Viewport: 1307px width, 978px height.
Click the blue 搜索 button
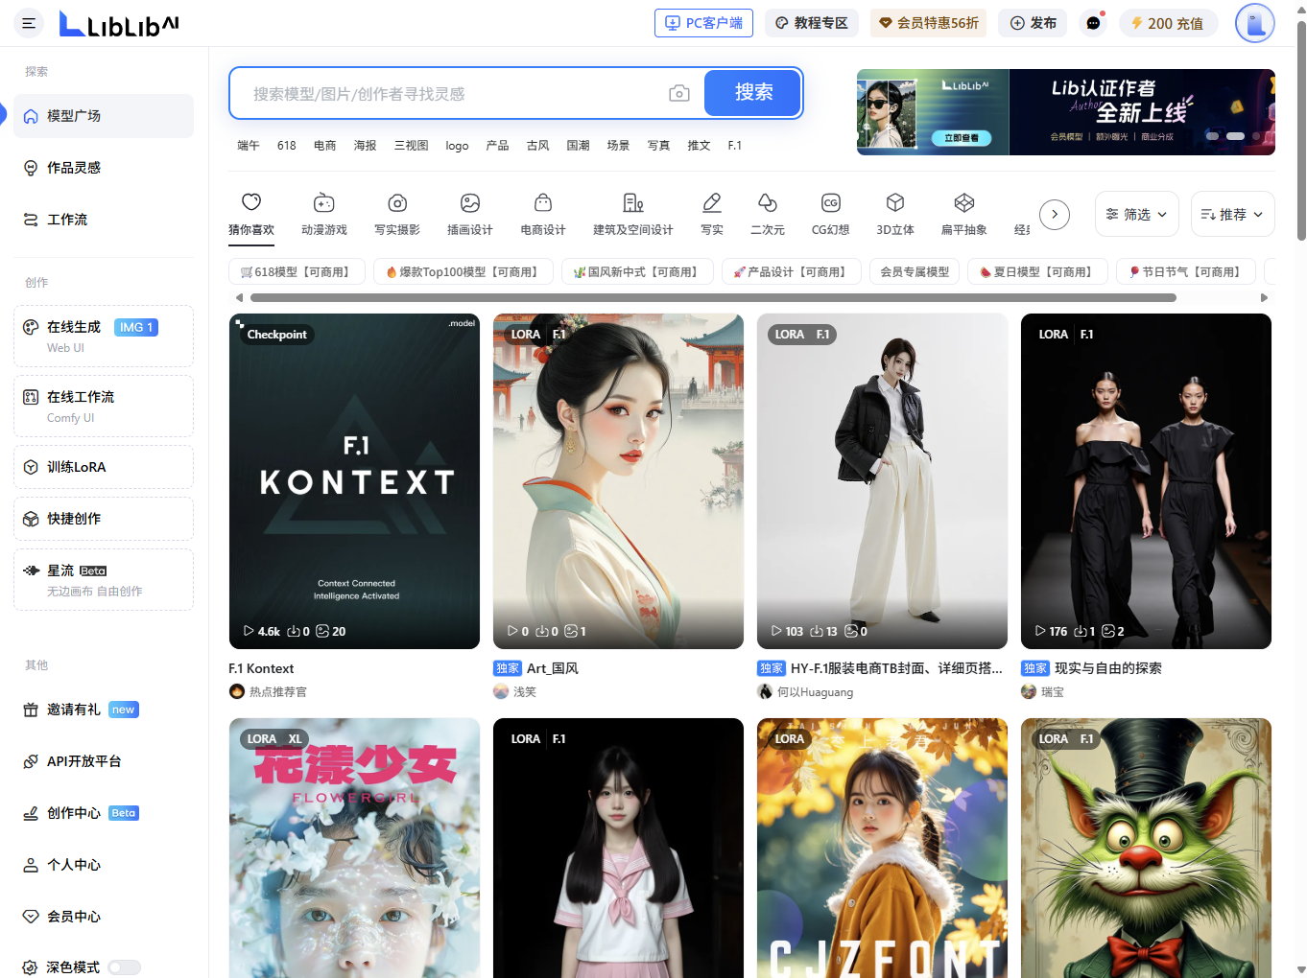(753, 93)
